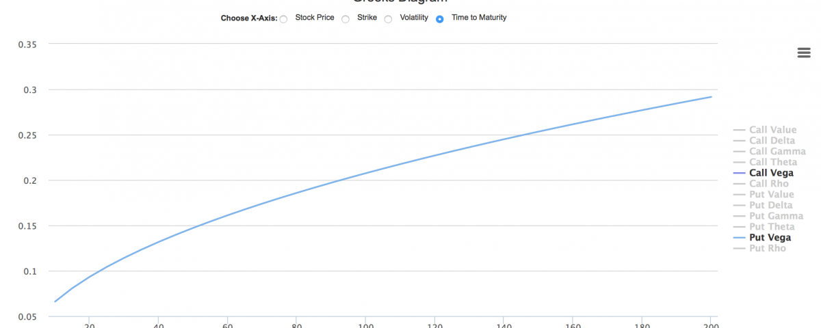Show the Call Value series in legend
The width and height of the screenshot is (821, 328).
click(772, 130)
